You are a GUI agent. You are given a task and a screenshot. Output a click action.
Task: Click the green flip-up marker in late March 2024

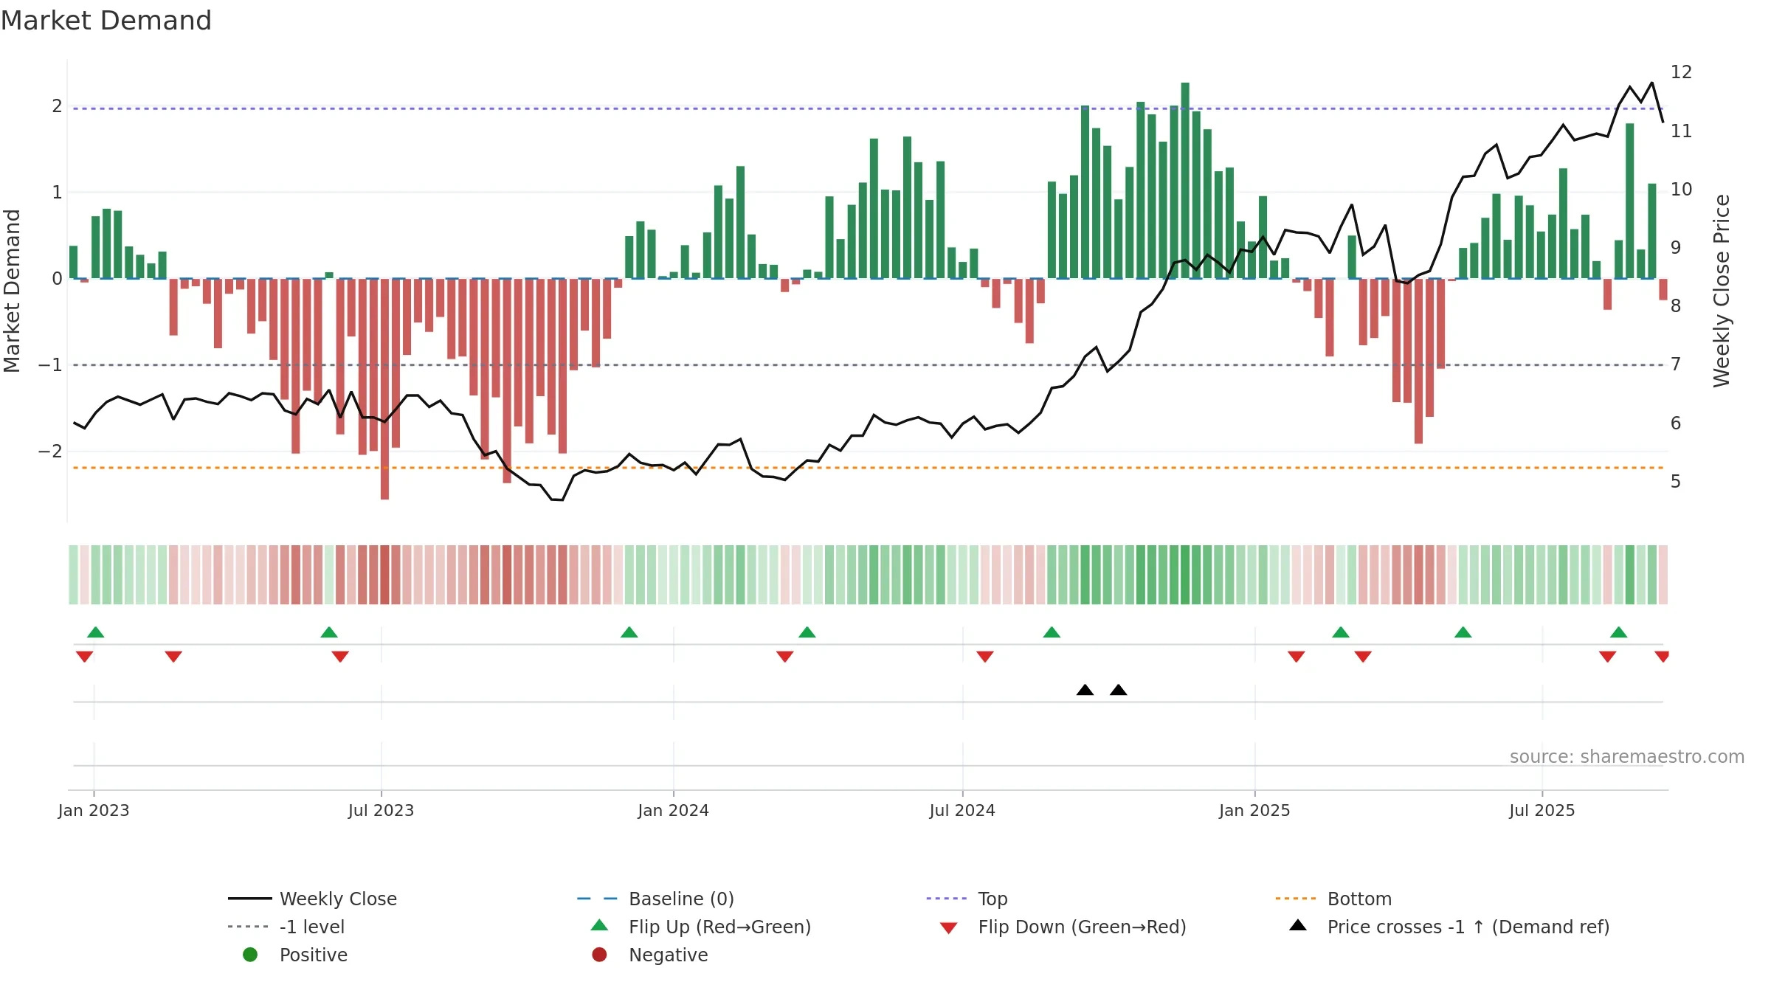coord(807,632)
